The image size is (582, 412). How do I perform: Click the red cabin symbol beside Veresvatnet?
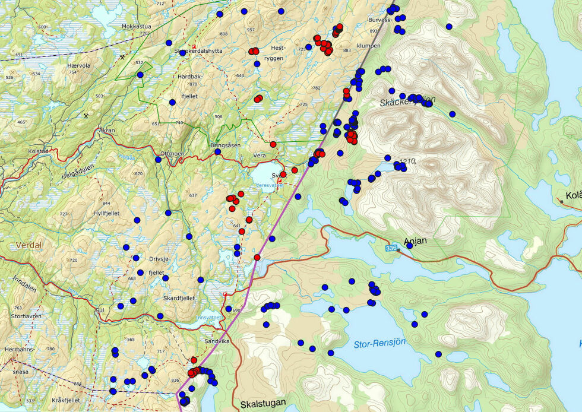[x=280, y=180]
